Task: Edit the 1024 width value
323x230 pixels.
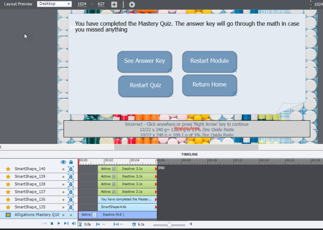Action: point(82,4)
